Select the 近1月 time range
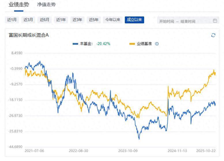Screen dimensions: 224x161 12,20
